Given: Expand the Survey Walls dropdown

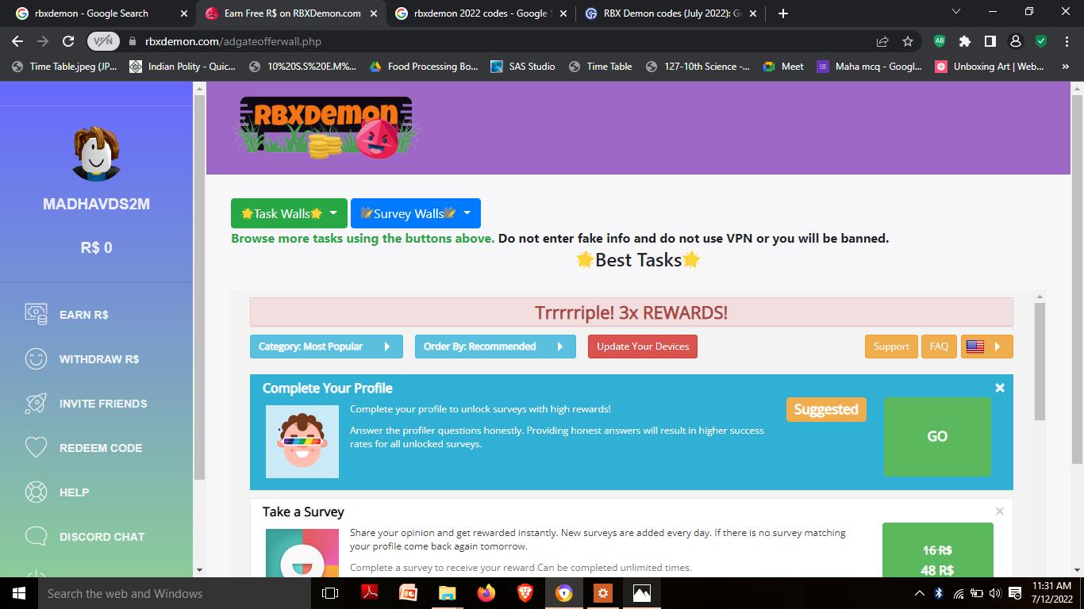Looking at the screenshot, I should click(x=415, y=213).
